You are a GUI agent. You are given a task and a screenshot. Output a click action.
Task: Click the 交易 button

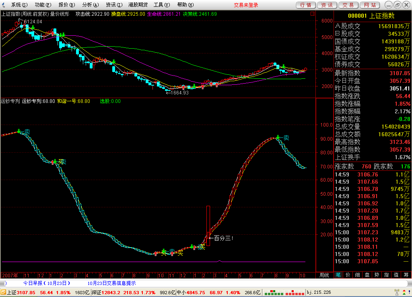click(348, 5)
